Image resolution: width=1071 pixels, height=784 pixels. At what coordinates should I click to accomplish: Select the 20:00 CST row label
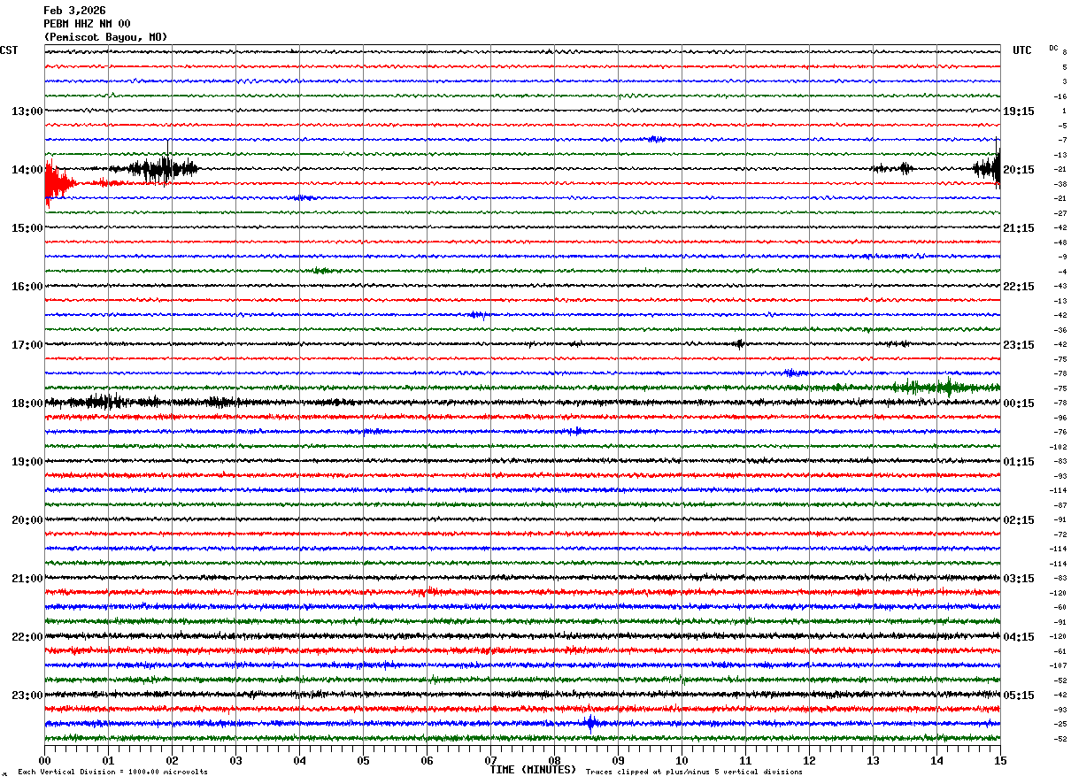click(27, 520)
